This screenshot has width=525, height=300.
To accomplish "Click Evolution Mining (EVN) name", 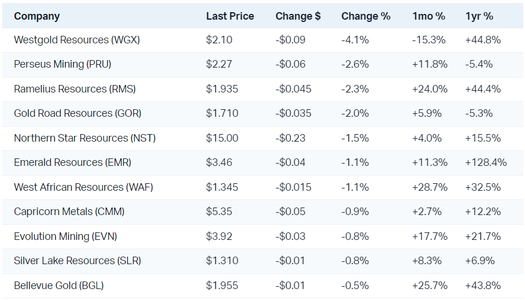I will point(68,236).
